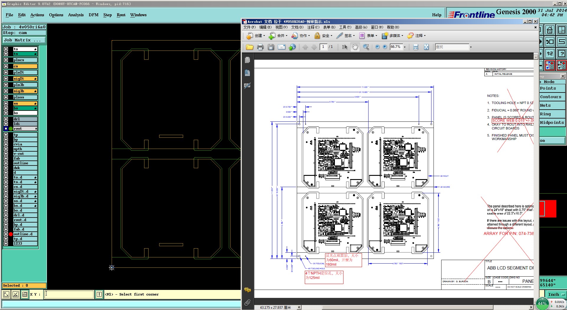Open the Acrobat pages panel icon
567x310 pixels.
[247, 60]
